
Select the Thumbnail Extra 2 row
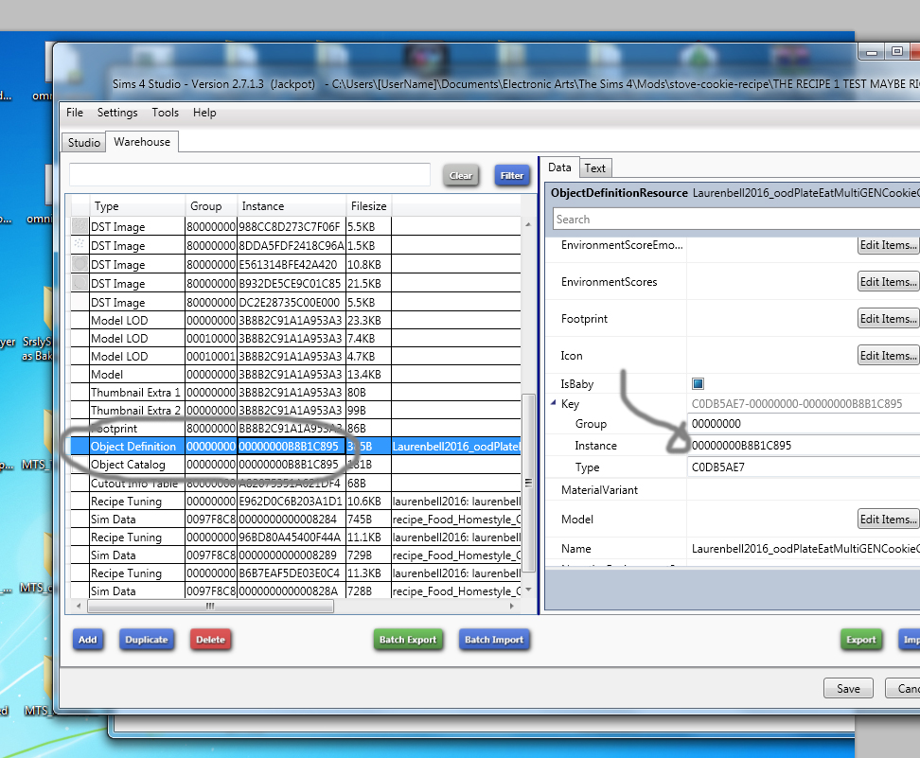[x=295, y=410]
